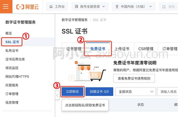Click 数字证书管理服务 breadcrumb link
This screenshot has height=117, width=178.
[x=74, y=20]
